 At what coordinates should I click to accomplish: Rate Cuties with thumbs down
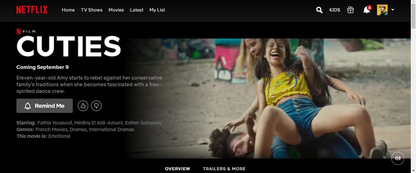coord(96,106)
